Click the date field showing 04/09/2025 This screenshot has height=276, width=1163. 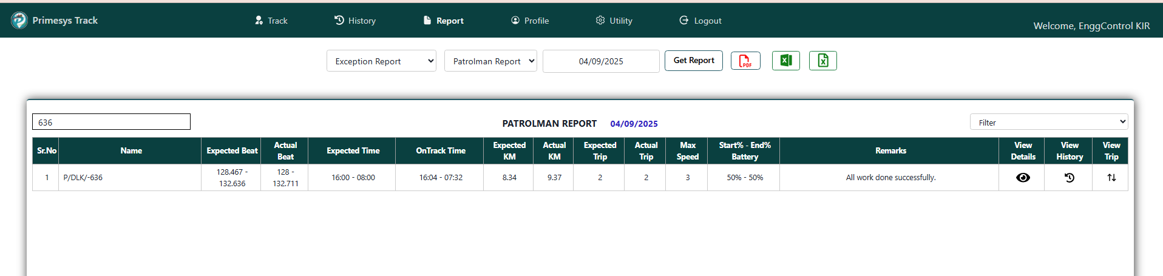tap(600, 61)
